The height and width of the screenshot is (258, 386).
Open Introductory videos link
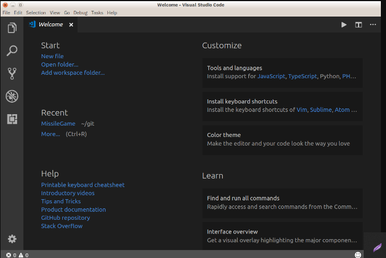click(68, 193)
